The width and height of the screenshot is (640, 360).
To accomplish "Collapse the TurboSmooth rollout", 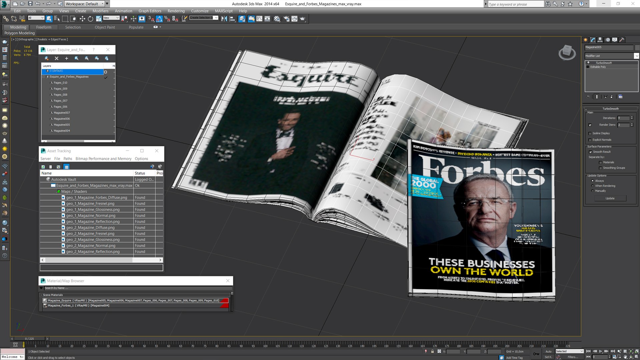I will click(610, 109).
